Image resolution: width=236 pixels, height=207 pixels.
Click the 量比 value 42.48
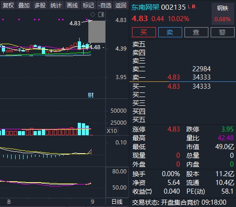click(226, 138)
